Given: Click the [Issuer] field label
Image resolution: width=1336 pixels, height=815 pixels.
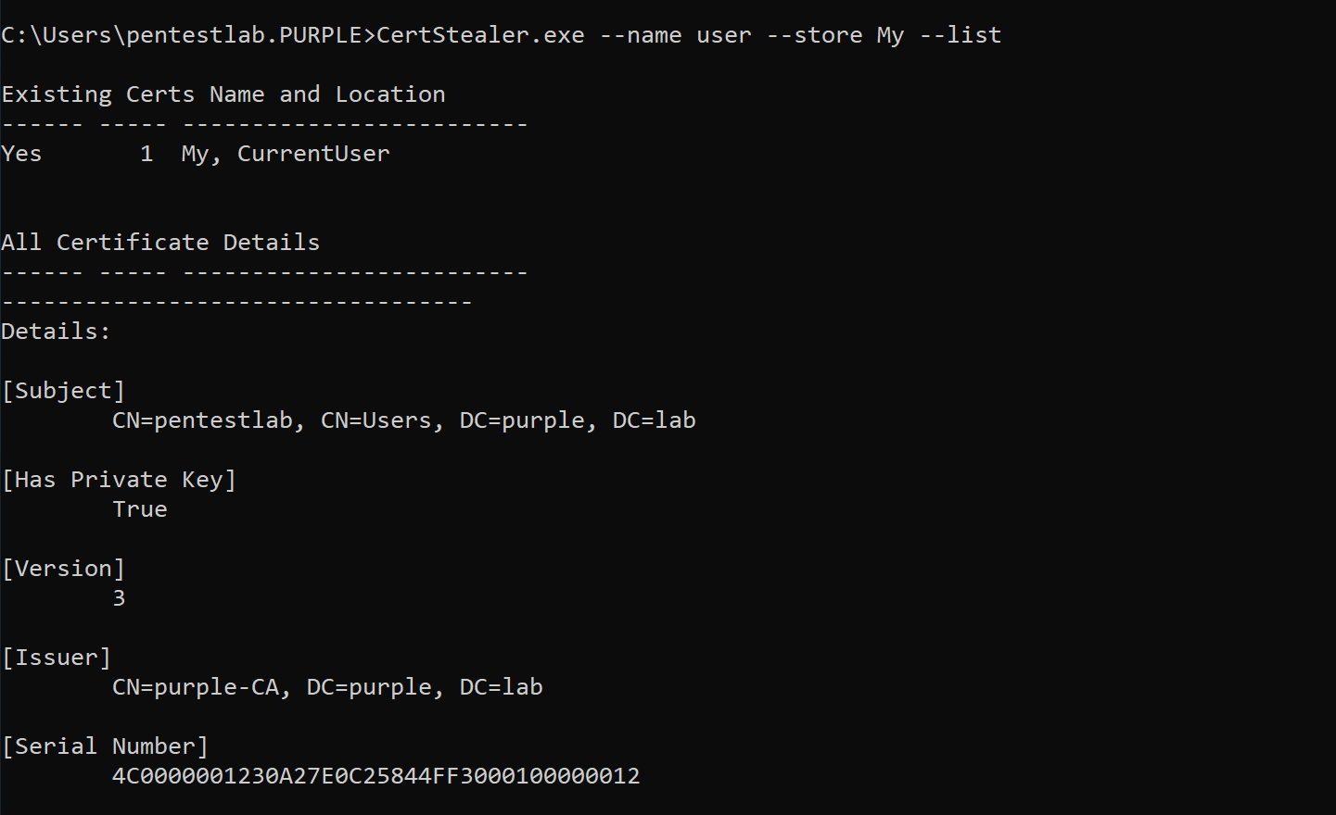Looking at the screenshot, I should pyautogui.click(x=57, y=658).
